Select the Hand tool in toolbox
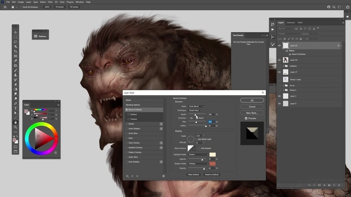351x197 pixels. click(15, 122)
